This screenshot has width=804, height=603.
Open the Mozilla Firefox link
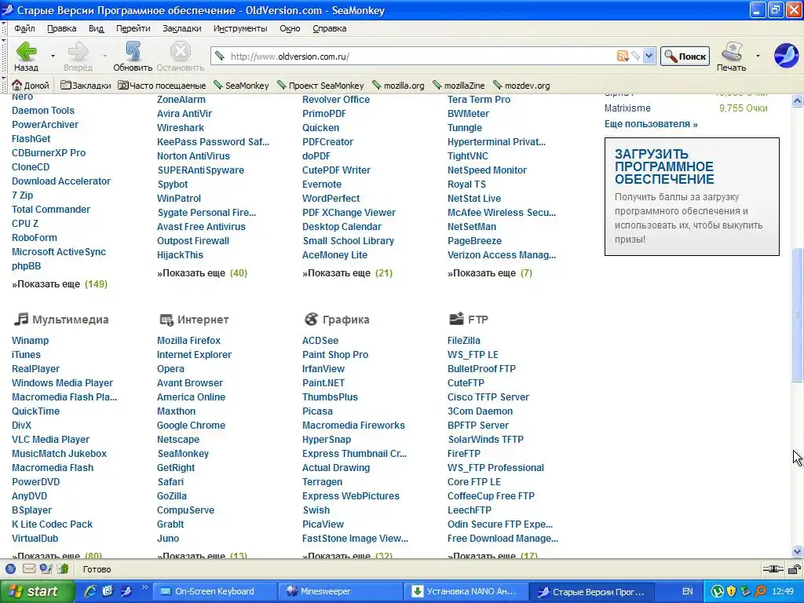(x=188, y=340)
